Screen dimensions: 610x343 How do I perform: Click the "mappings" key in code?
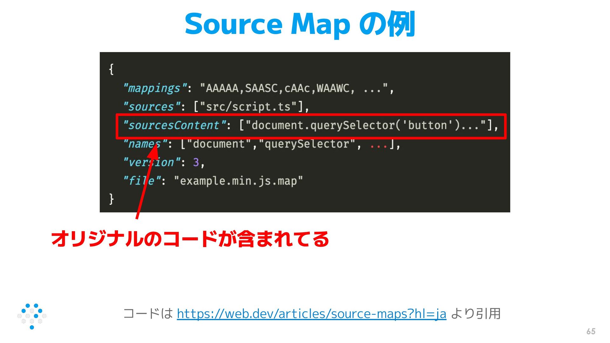tap(155, 88)
